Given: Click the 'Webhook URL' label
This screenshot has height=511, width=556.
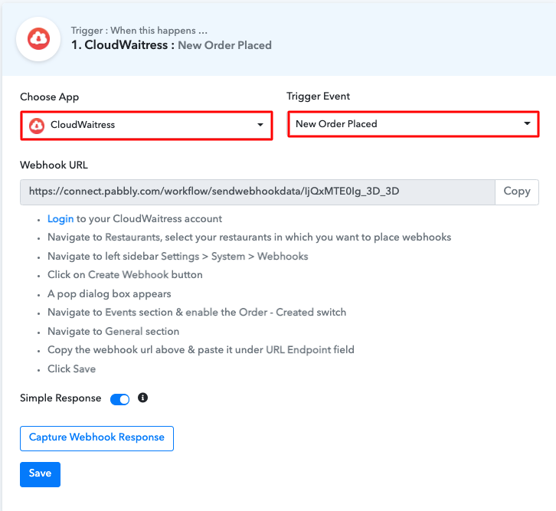Looking at the screenshot, I should click(x=54, y=165).
